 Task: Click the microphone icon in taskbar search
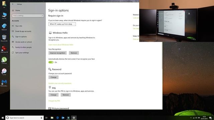click(41, 118)
